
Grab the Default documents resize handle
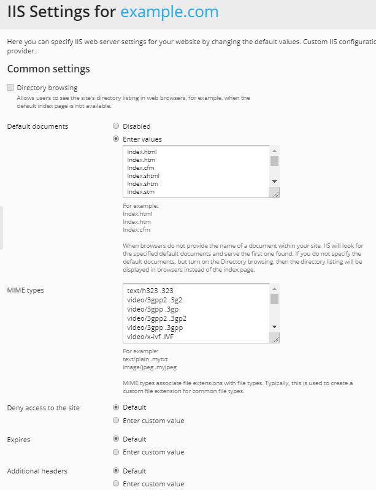click(275, 193)
